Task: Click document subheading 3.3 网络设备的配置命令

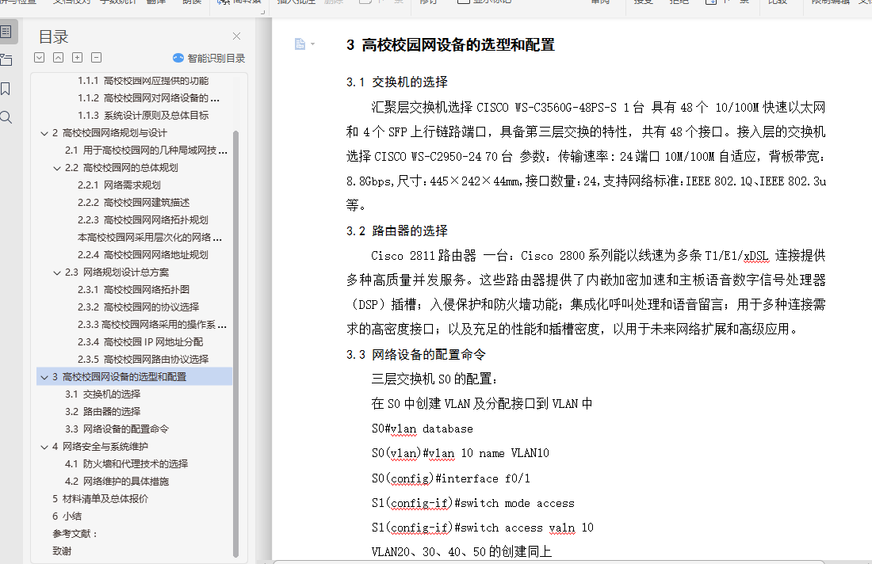Action: click(416, 355)
